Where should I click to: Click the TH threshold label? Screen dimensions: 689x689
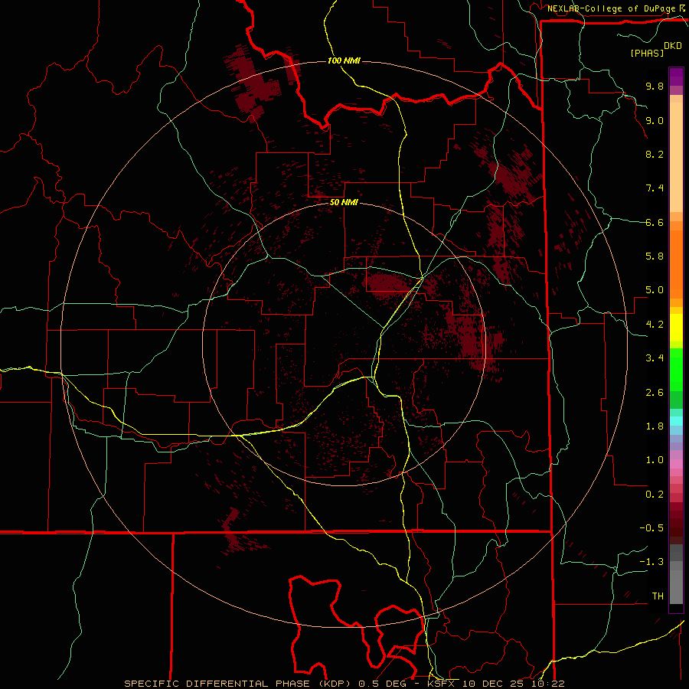(x=658, y=596)
